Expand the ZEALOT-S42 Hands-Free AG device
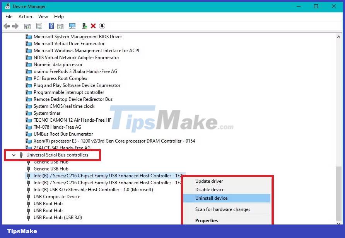This screenshot has height=238, width=345. coord(21,148)
